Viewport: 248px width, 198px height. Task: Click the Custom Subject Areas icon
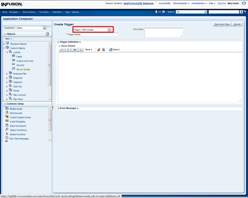pyautogui.click(x=7, y=116)
